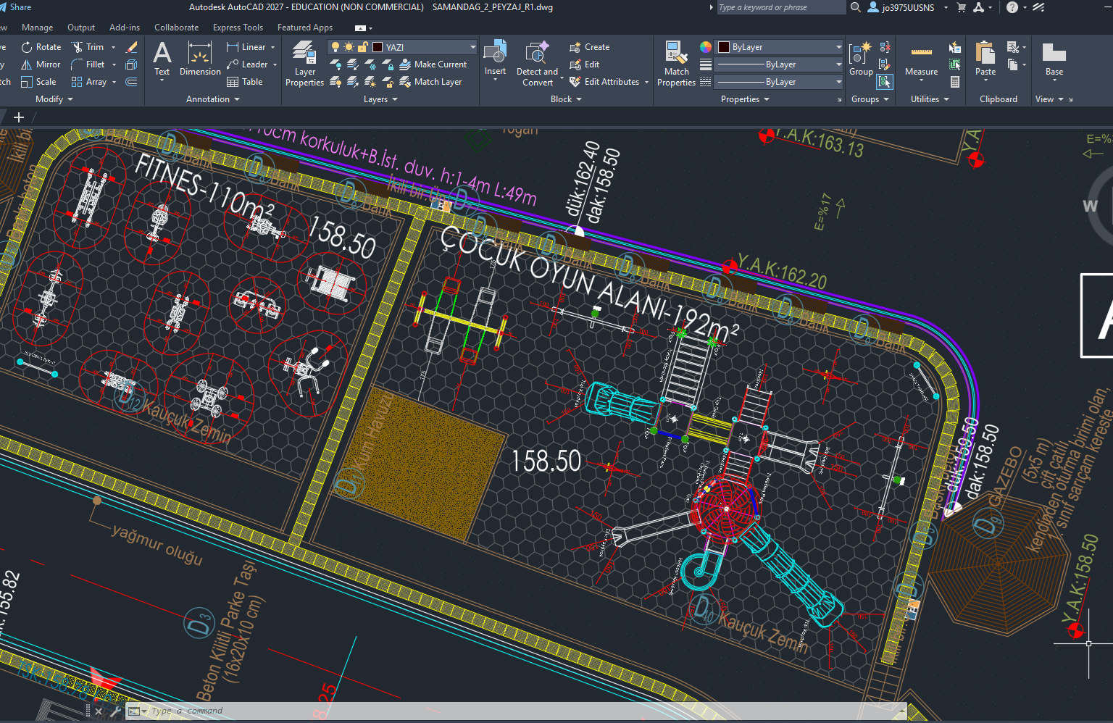Open Layer Properties manager

click(304, 64)
